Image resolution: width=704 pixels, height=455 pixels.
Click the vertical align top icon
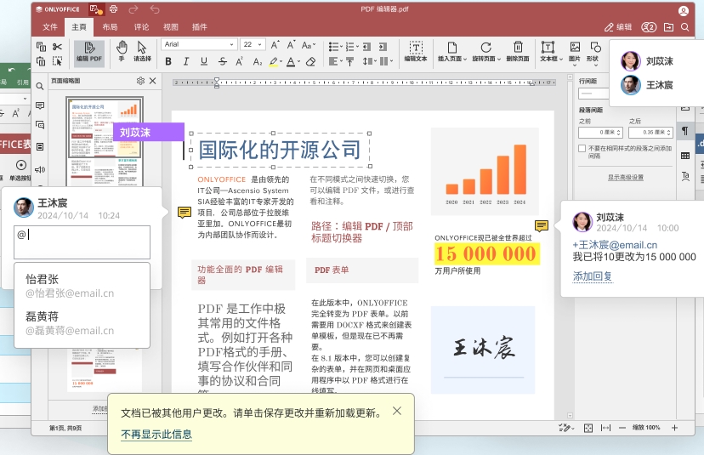coord(350,61)
